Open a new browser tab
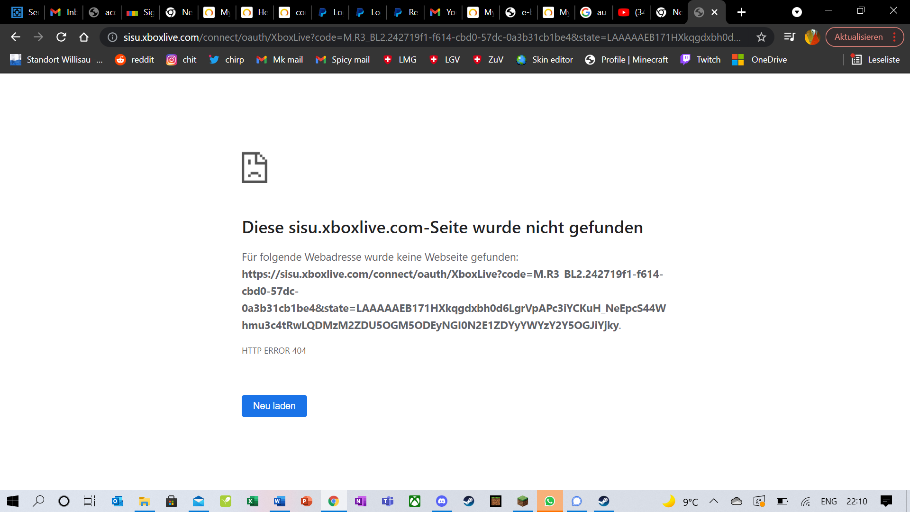 [741, 12]
